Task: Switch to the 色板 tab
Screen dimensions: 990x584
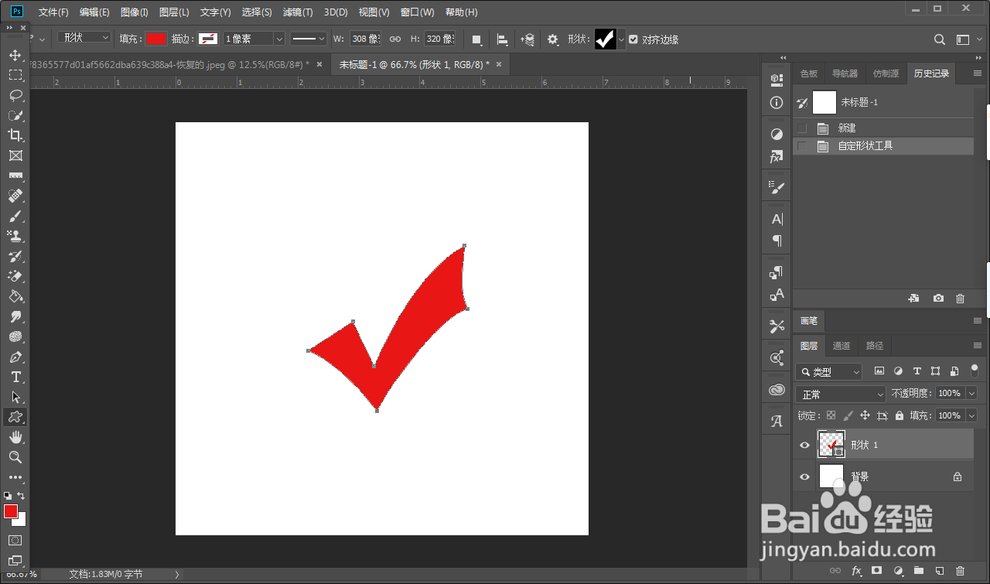Action: 809,73
